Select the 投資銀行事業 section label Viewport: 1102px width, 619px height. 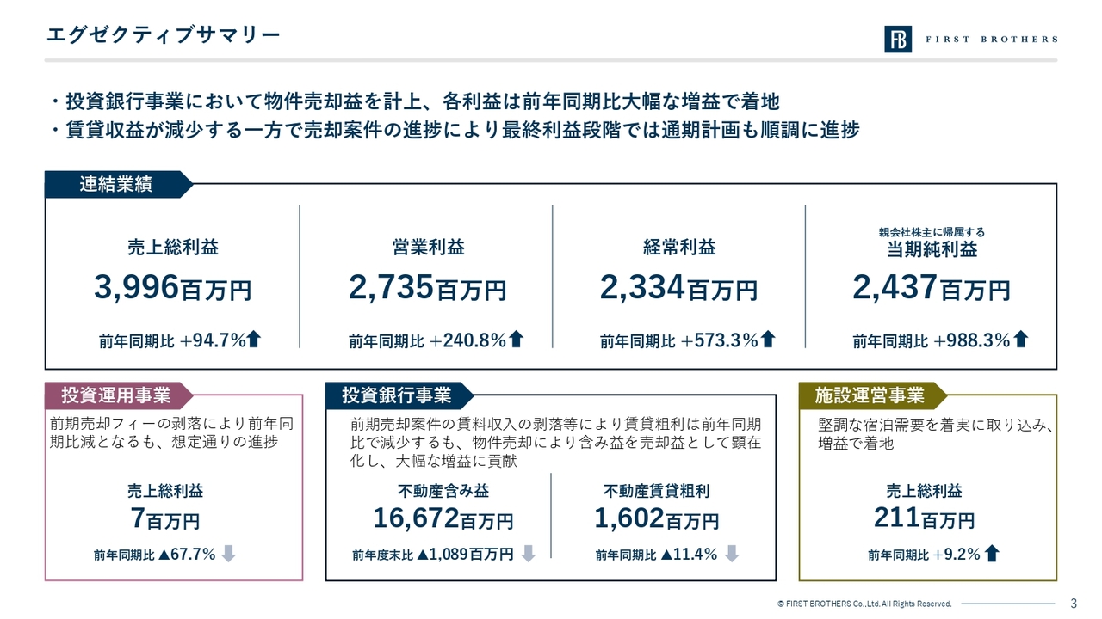[x=399, y=395]
